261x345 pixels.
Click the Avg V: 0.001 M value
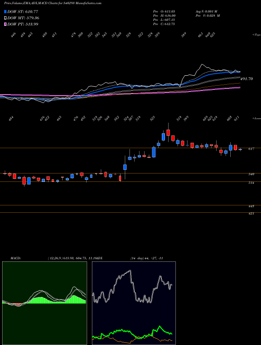tap(206, 11)
